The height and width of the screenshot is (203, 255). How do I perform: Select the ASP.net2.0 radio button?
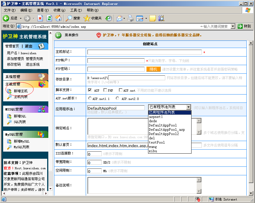pyautogui.click(x=117, y=99)
